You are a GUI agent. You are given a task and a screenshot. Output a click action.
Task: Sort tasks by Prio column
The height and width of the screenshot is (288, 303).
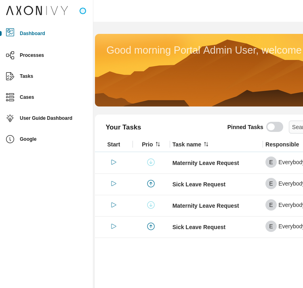tap(158, 144)
